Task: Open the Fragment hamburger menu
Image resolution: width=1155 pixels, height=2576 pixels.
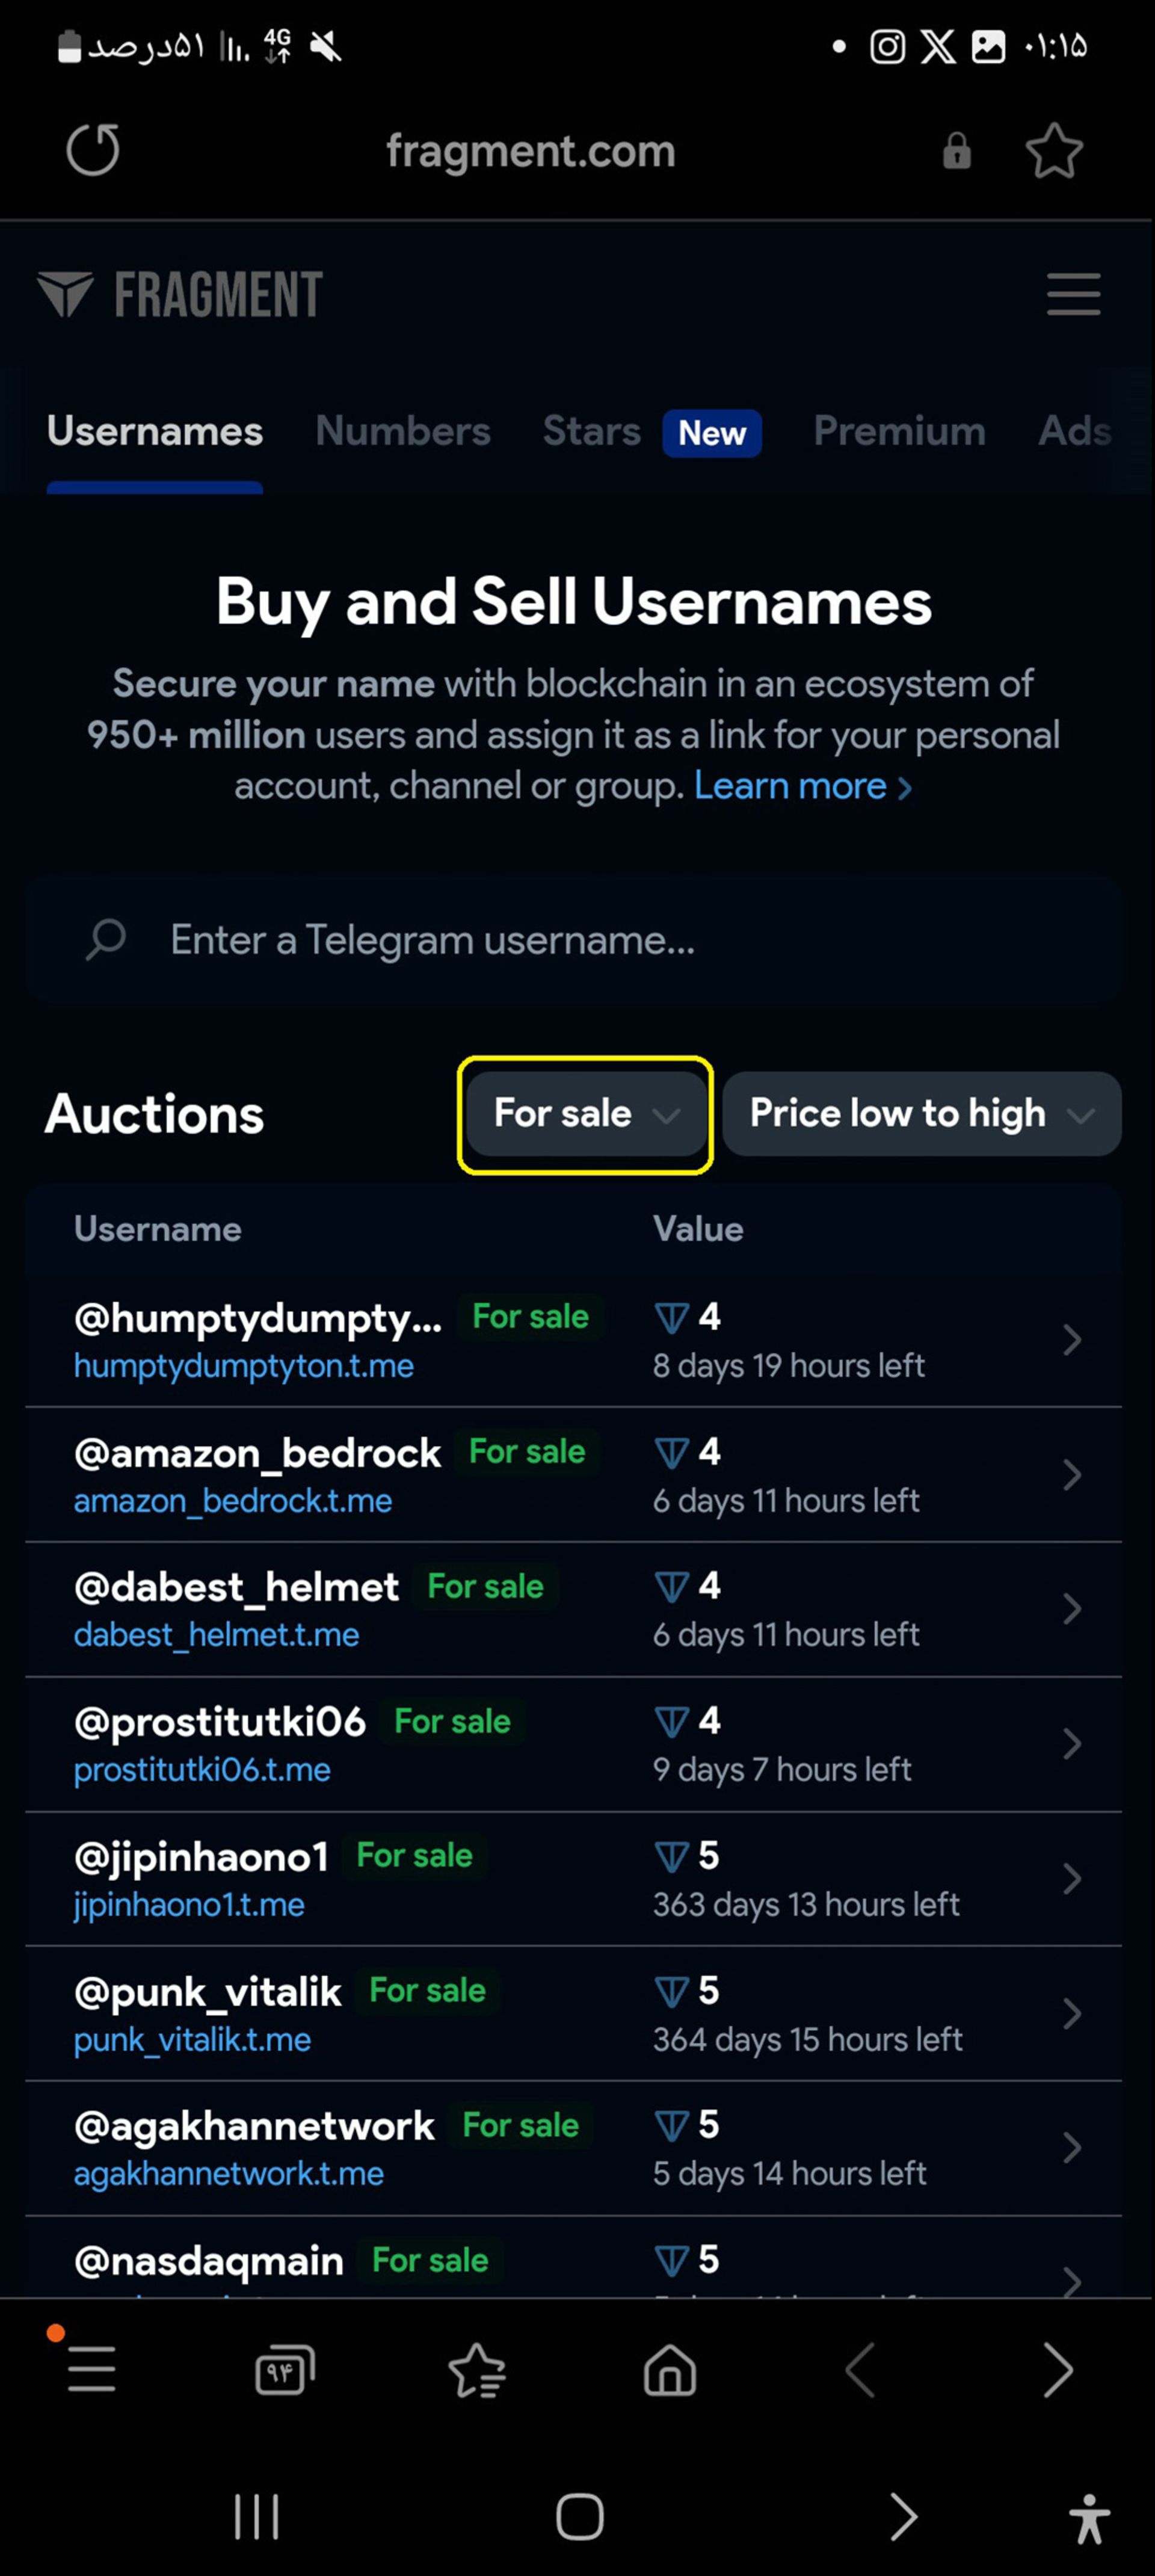Action: tap(1073, 294)
